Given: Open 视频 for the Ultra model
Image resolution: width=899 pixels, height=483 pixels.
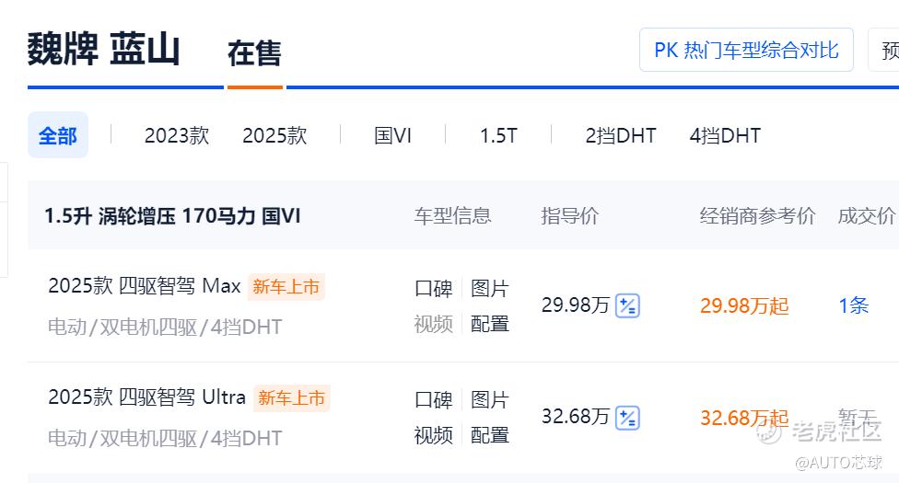Looking at the screenshot, I should click(x=434, y=435).
